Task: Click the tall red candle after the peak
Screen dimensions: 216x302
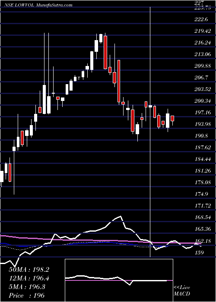Action: point(105,52)
